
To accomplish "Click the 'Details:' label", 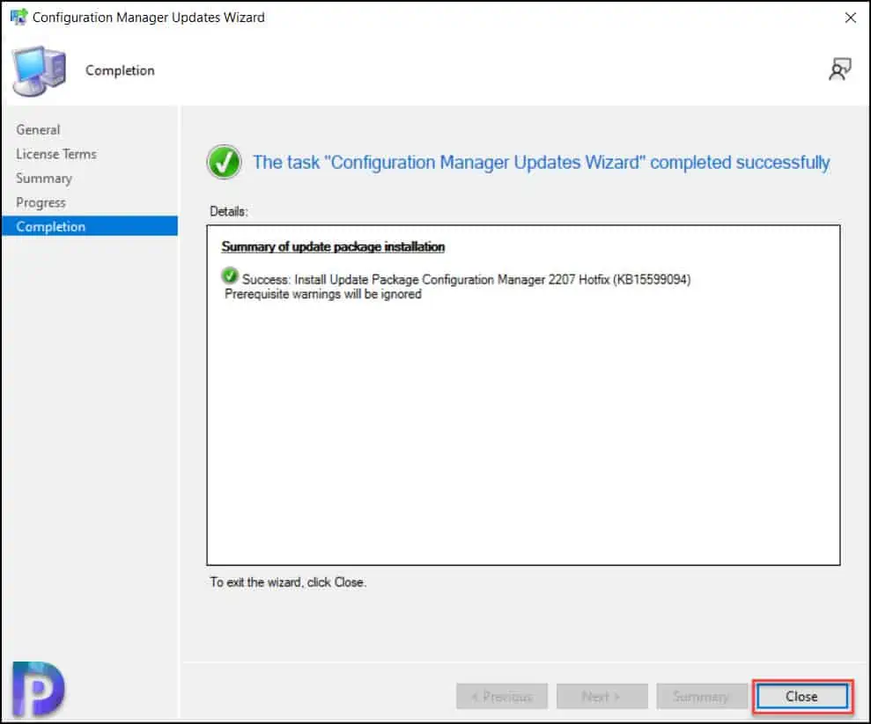I will (228, 211).
